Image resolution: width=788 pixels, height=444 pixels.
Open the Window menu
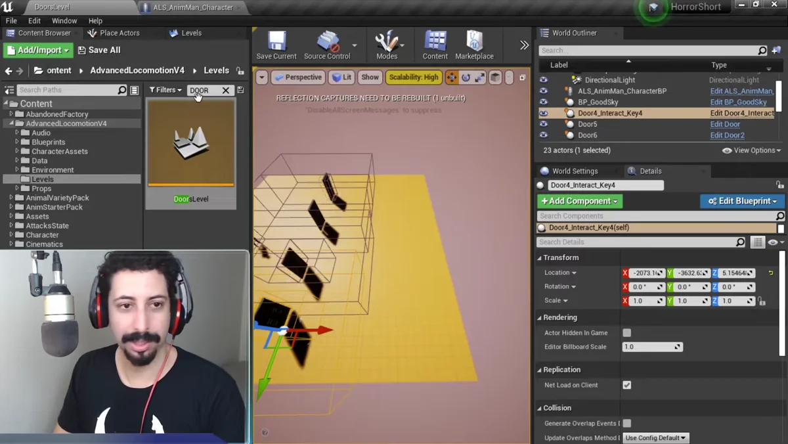64,21
